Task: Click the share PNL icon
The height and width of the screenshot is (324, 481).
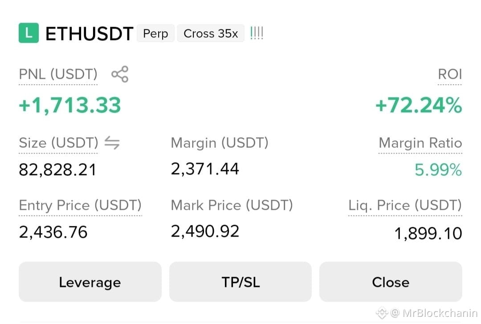Action: point(120,74)
